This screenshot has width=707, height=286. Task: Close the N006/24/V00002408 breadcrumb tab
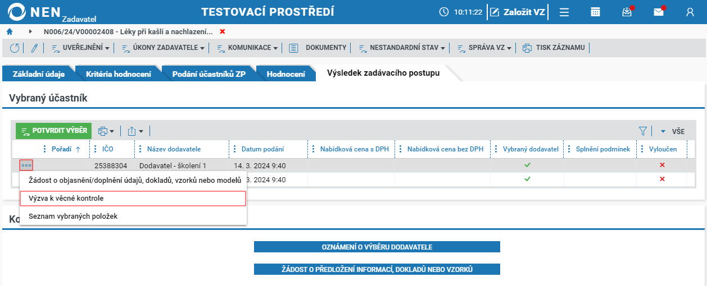click(223, 31)
